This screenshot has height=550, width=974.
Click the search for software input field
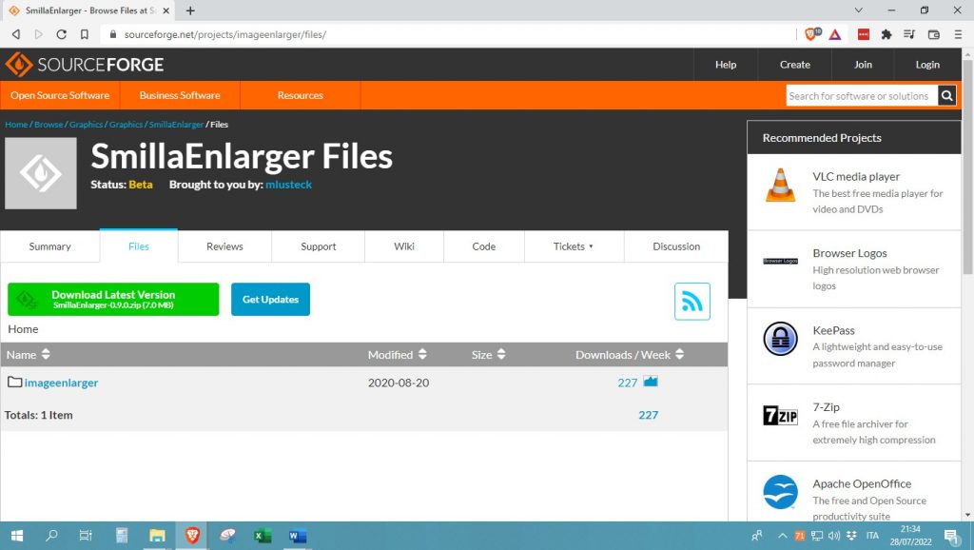tap(860, 95)
